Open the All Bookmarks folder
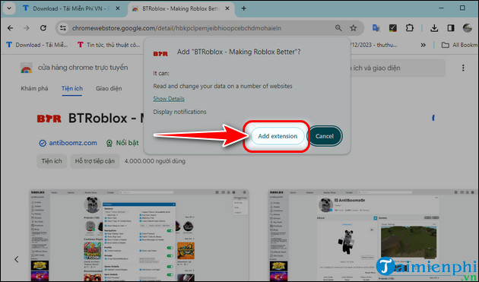479x282 pixels. click(459, 45)
